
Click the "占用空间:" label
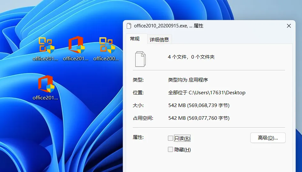(x=143, y=118)
